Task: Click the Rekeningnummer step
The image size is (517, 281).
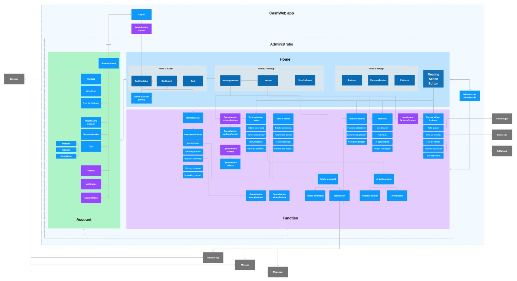Action: point(193,152)
